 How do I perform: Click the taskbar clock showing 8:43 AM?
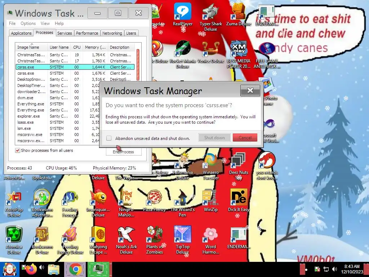click(352, 269)
